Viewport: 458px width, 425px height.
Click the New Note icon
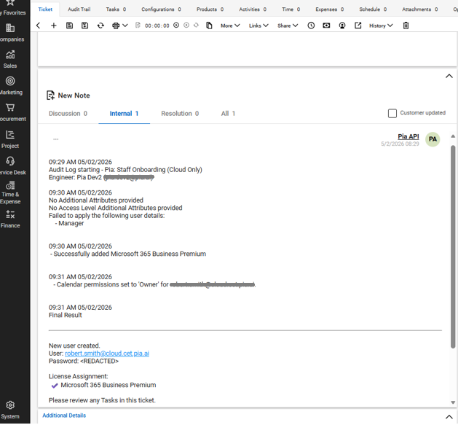tap(50, 95)
